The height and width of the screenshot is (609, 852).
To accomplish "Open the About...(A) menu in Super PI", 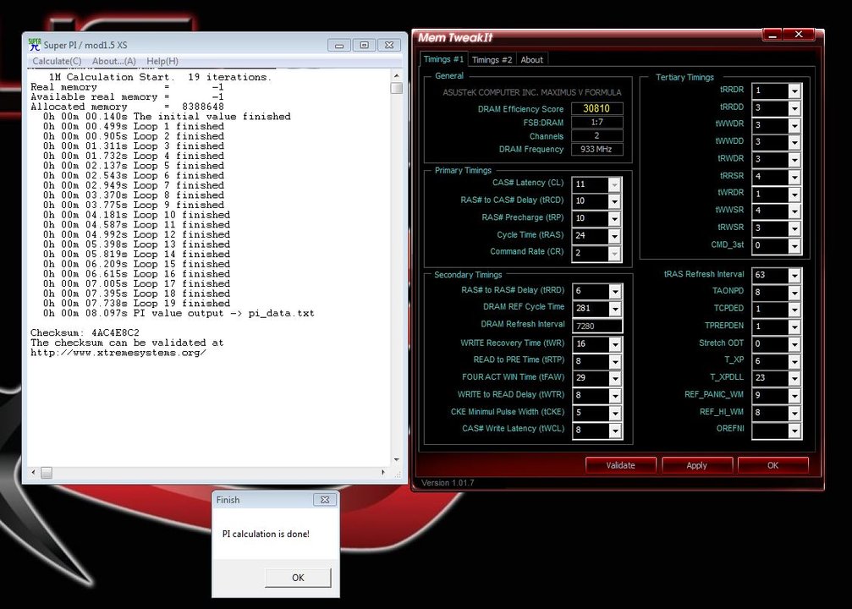I will click(x=114, y=62).
